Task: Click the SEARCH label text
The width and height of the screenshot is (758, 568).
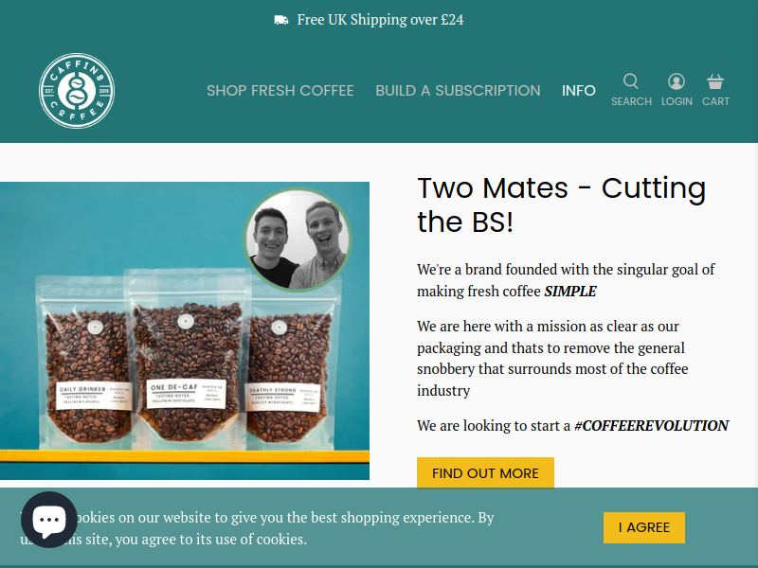Action: pos(631,101)
